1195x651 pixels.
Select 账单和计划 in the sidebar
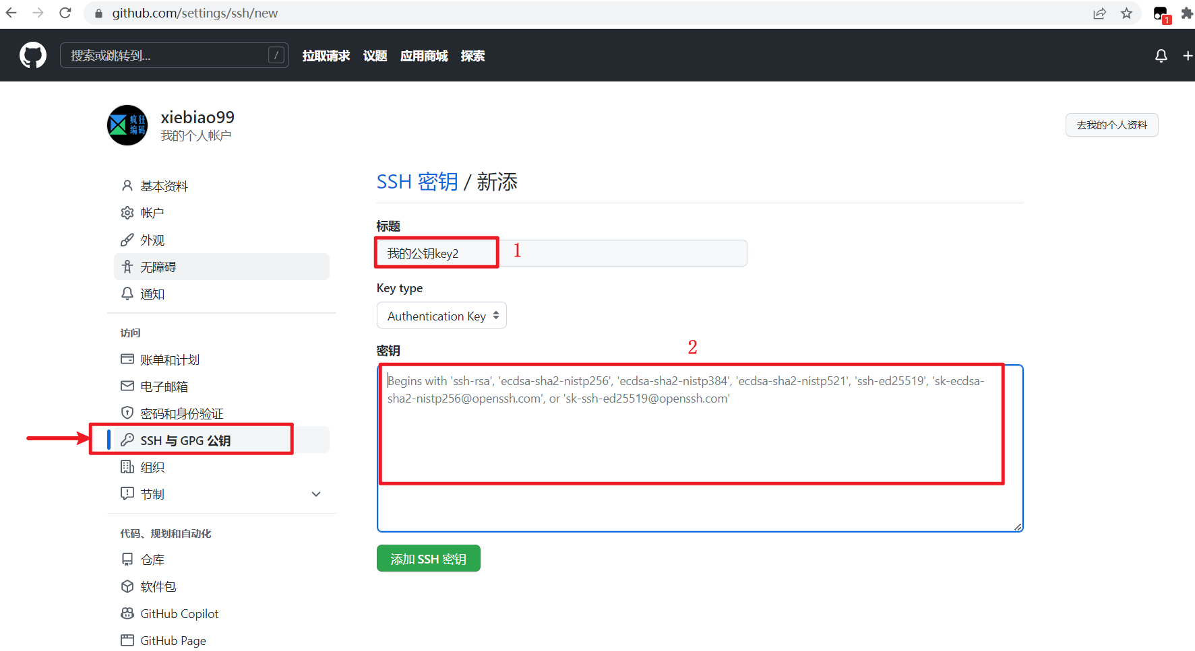(170, 359)
